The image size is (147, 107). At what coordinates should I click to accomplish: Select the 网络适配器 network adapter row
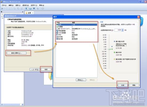click(x=77, y=31)
